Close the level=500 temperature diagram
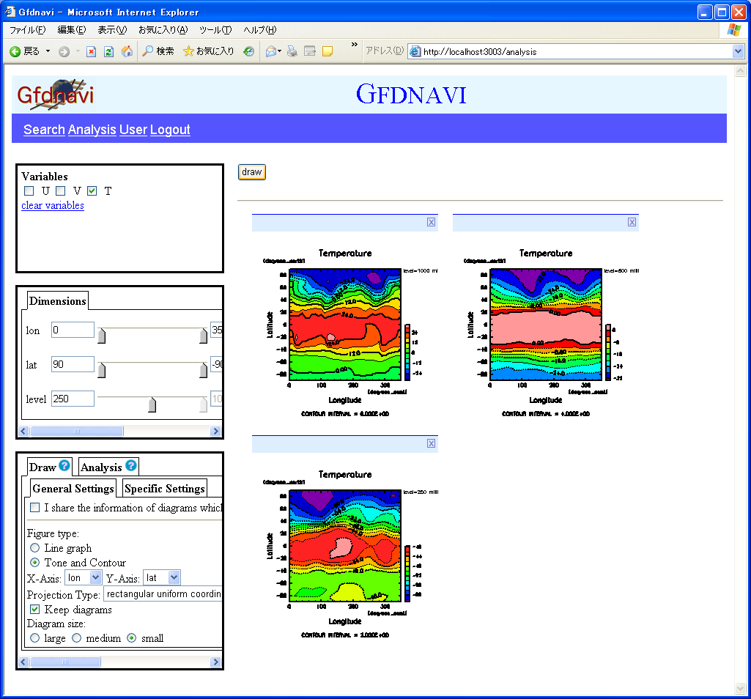751x699 pixels. point(632,223)
